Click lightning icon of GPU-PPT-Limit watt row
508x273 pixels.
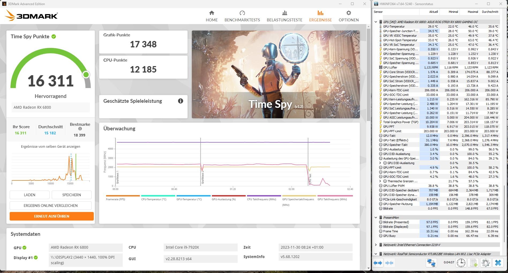pos(380,131)
